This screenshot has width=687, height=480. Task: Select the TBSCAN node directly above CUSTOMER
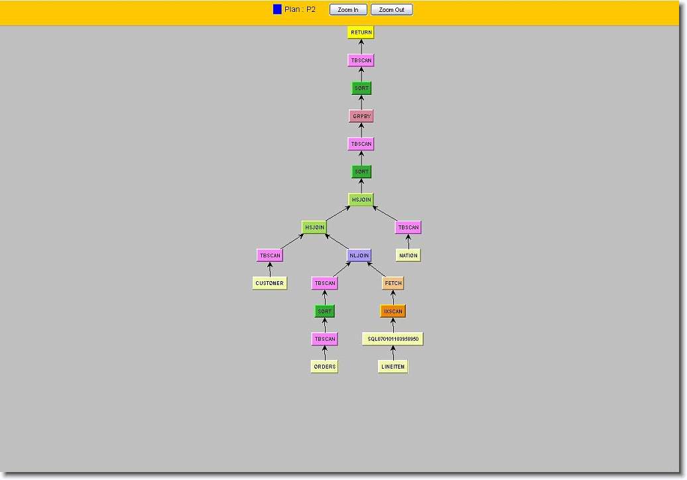pyautogui.click(x=270, y=255)
